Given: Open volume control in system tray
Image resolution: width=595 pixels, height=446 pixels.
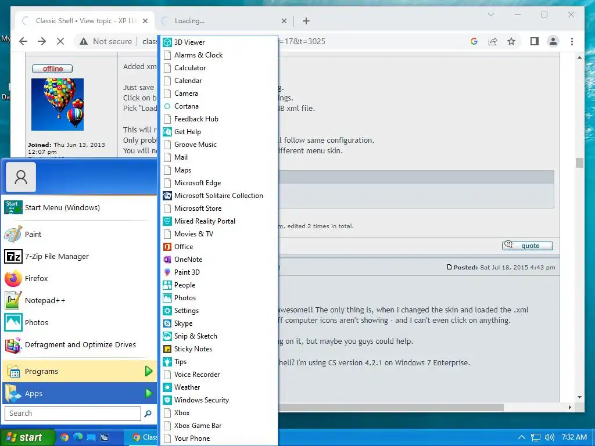Looking at the screenshot, I should 550,437.
